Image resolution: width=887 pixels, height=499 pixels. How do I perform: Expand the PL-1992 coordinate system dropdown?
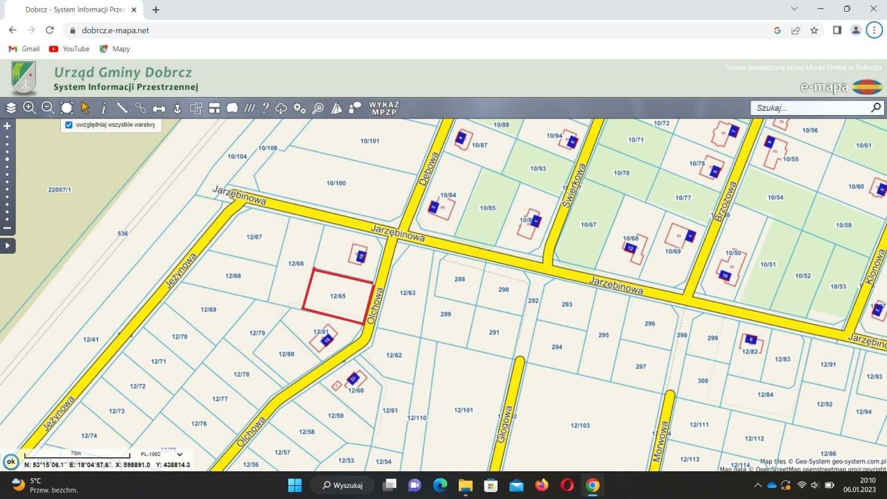[x=179, y=455]
